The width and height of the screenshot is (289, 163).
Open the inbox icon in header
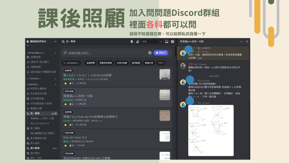(x=167, y=41)
